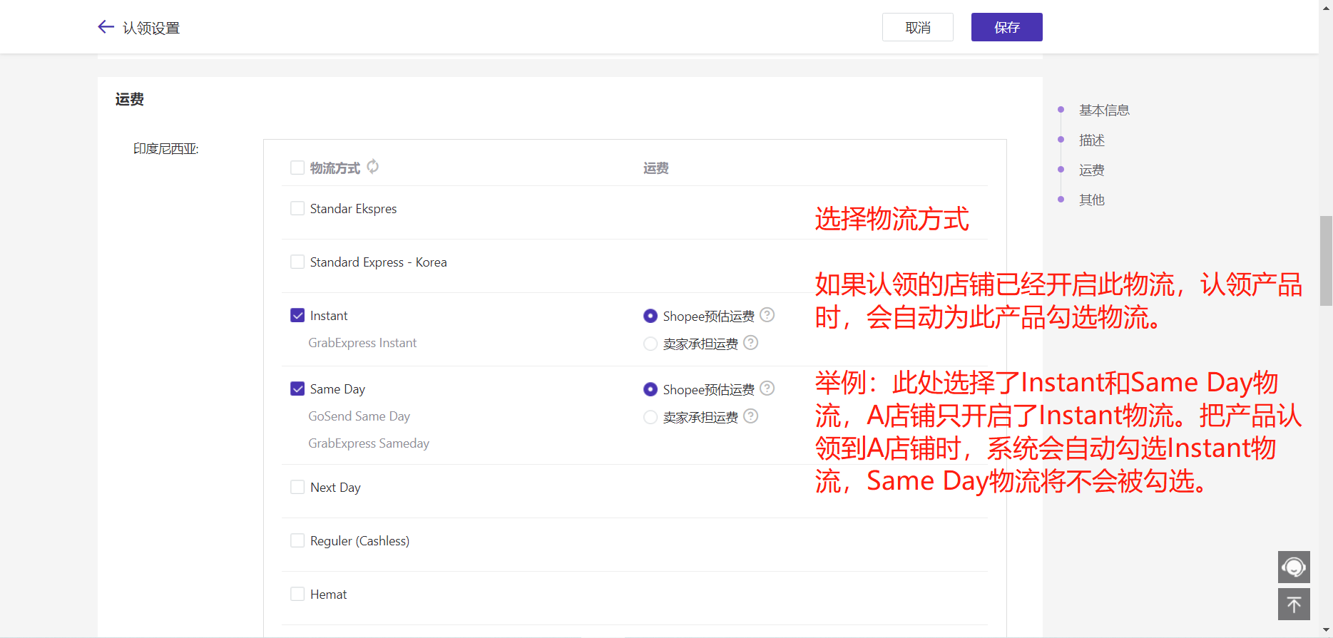Click help icon beside Instant 卖家承担运费

pyautogui.click(x=750, y=343)
